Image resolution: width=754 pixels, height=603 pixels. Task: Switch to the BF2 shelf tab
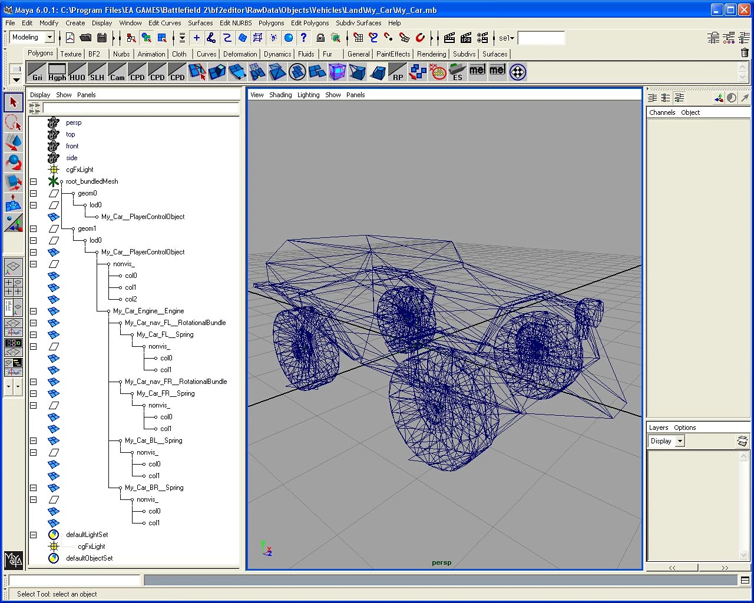tap(94, 54)
